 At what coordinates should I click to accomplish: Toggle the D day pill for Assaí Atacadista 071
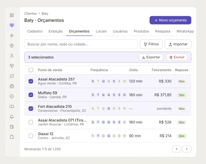124,122
